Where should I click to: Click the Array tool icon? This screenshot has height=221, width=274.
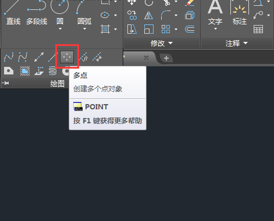(166, 29)
